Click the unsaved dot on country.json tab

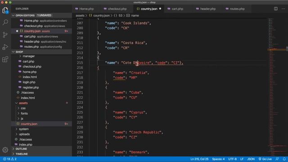point(160,9)
